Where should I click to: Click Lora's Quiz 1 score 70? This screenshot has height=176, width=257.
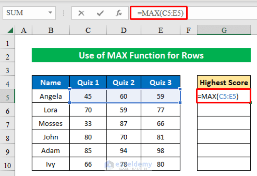(88, 110)
